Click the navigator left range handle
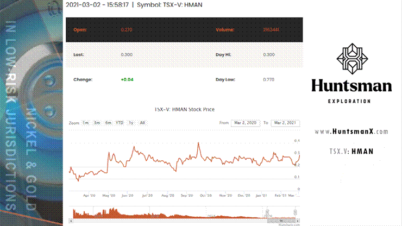The image size is (402, 226). click(x=267, y=212)
